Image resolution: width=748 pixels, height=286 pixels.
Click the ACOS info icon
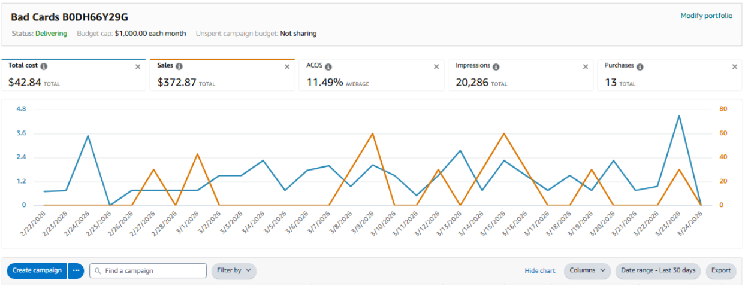click(328, 66)
